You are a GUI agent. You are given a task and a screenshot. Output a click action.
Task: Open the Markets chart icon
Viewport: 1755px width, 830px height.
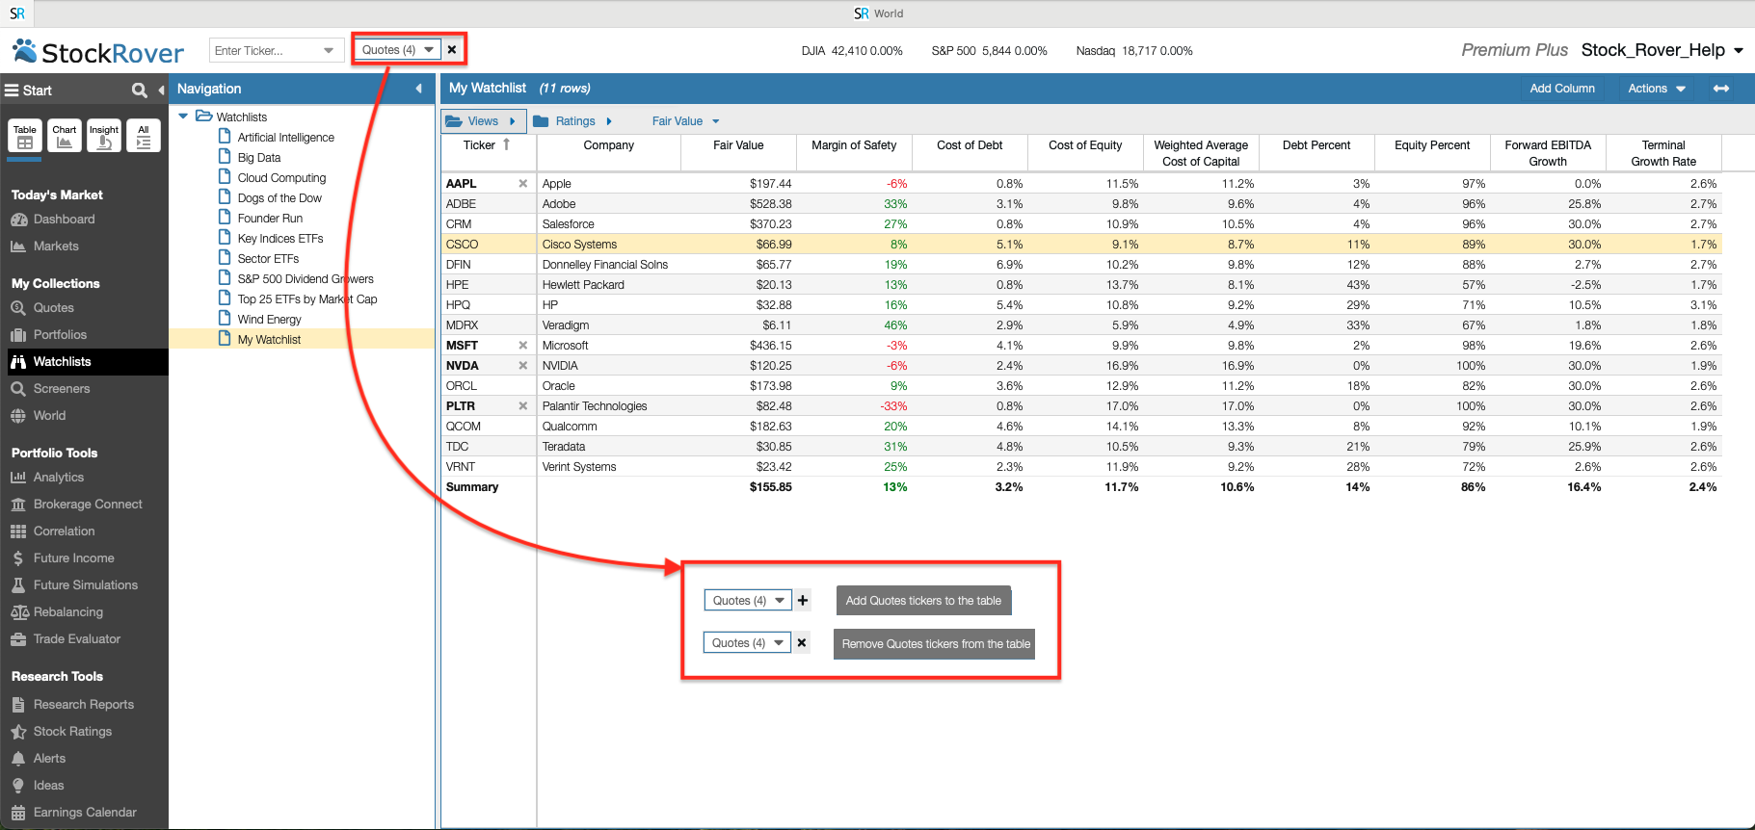click(x=18, y=246)
